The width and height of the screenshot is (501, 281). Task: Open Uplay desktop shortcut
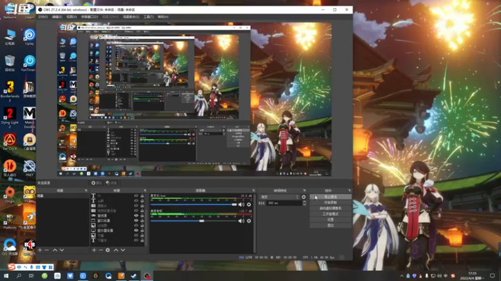(29, 37)
